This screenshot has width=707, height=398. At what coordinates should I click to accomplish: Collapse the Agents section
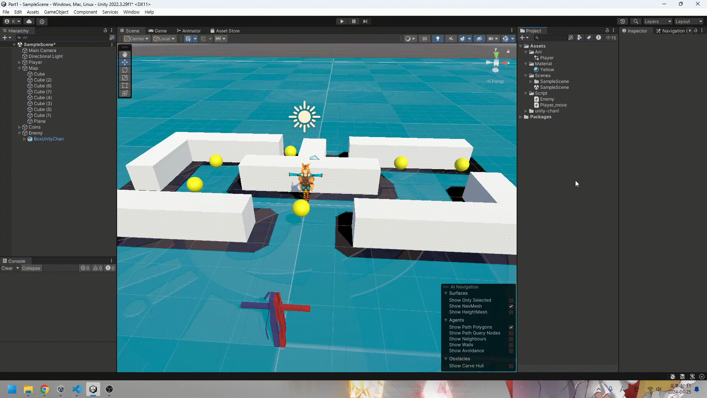(x=446, y=320)
